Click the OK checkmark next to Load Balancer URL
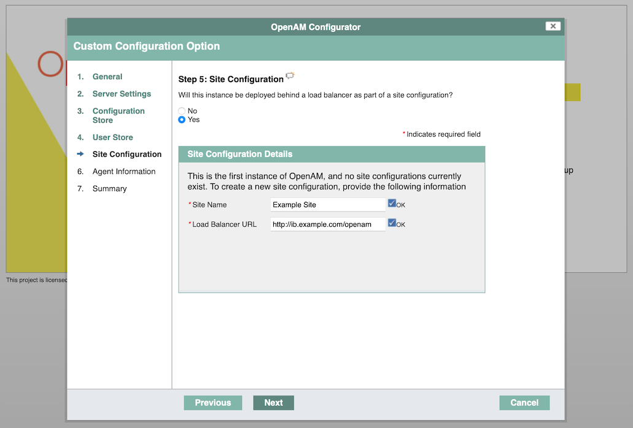 point(392,223)
